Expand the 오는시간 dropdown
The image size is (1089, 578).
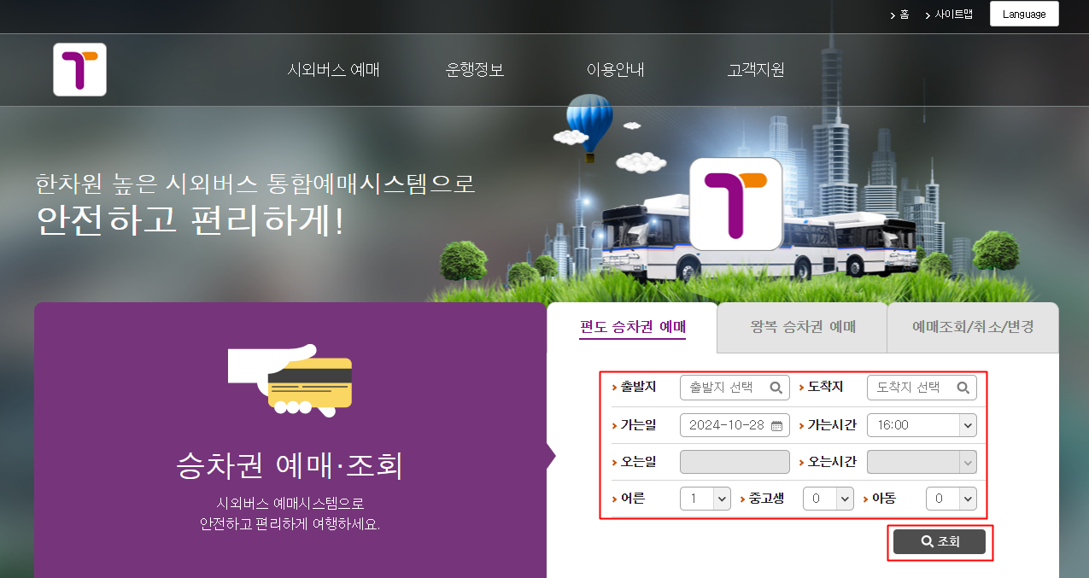[x=922, y=462]
